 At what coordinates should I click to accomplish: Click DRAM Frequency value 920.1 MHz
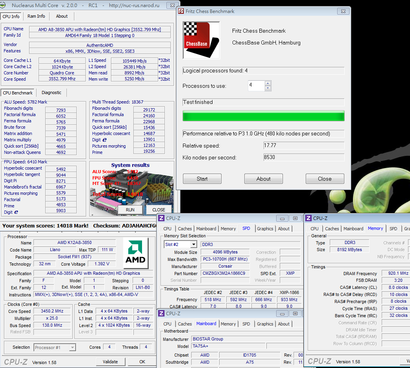tap(396, 273)
